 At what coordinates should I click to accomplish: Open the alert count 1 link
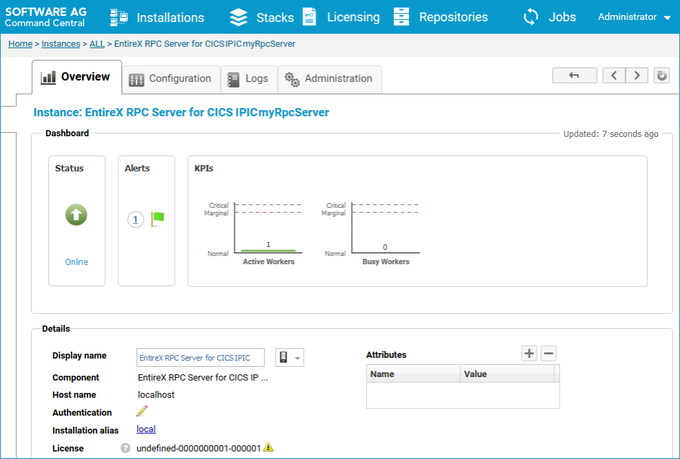point(136,220)
